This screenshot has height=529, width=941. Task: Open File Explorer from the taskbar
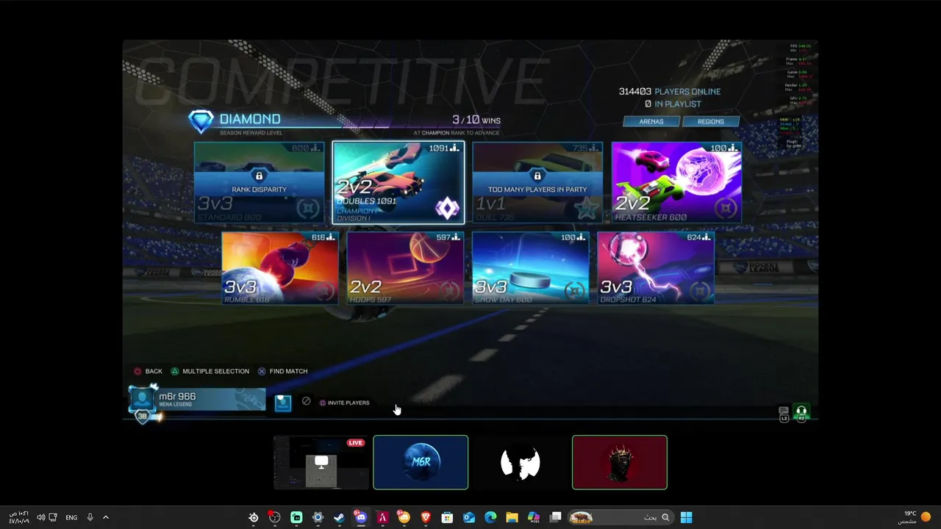point(512,517)
